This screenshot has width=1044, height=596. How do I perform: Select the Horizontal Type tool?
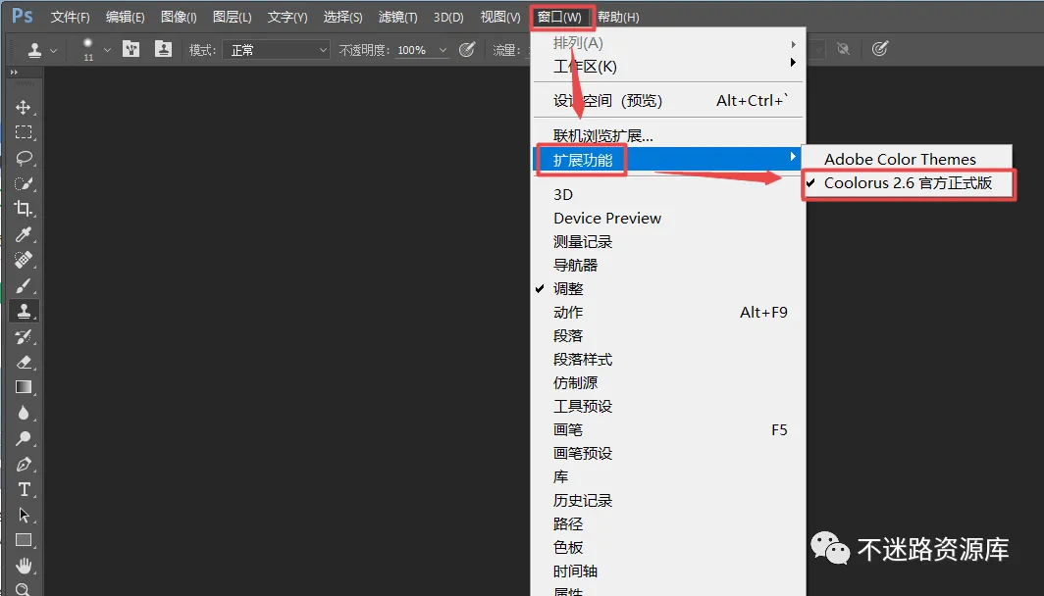click(x=24, y=489)
